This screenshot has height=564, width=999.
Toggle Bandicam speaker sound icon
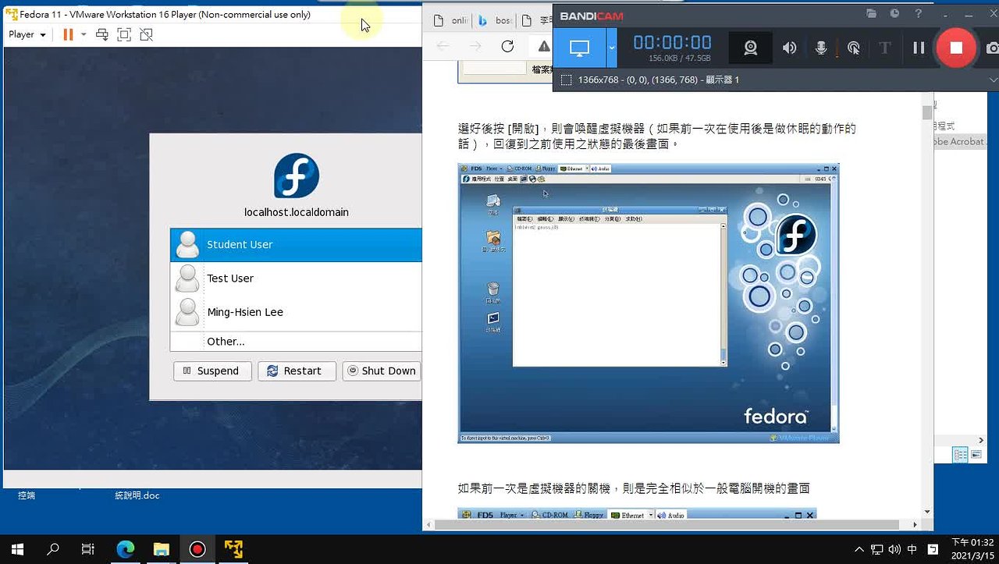pos(790,48)
